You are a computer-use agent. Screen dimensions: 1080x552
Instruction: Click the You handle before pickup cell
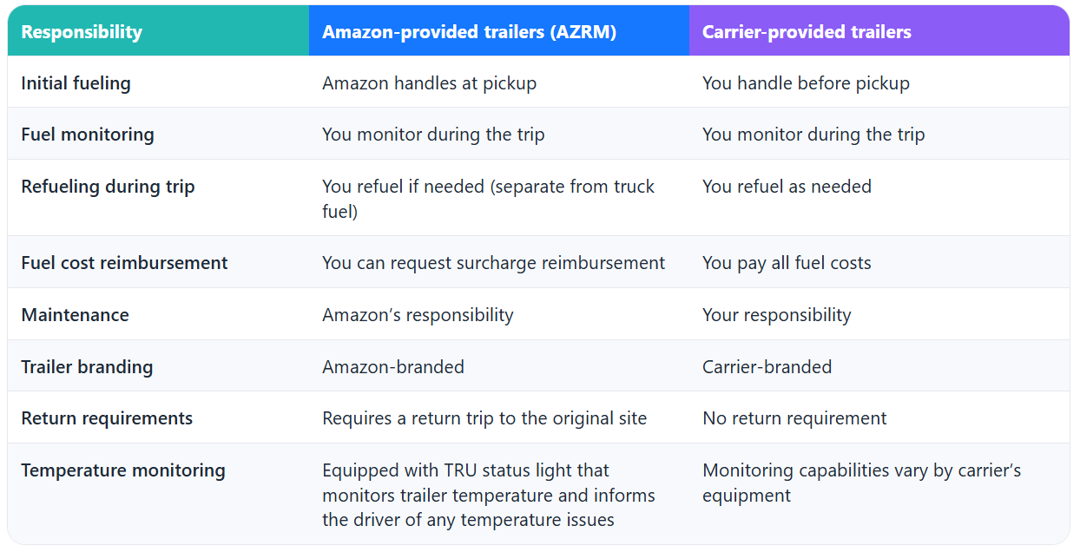[806, 83]
